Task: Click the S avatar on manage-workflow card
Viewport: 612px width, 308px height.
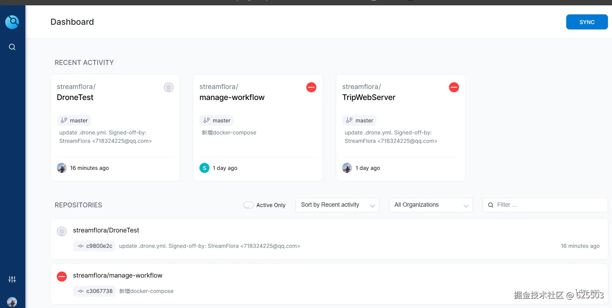Action: [204, 168]
